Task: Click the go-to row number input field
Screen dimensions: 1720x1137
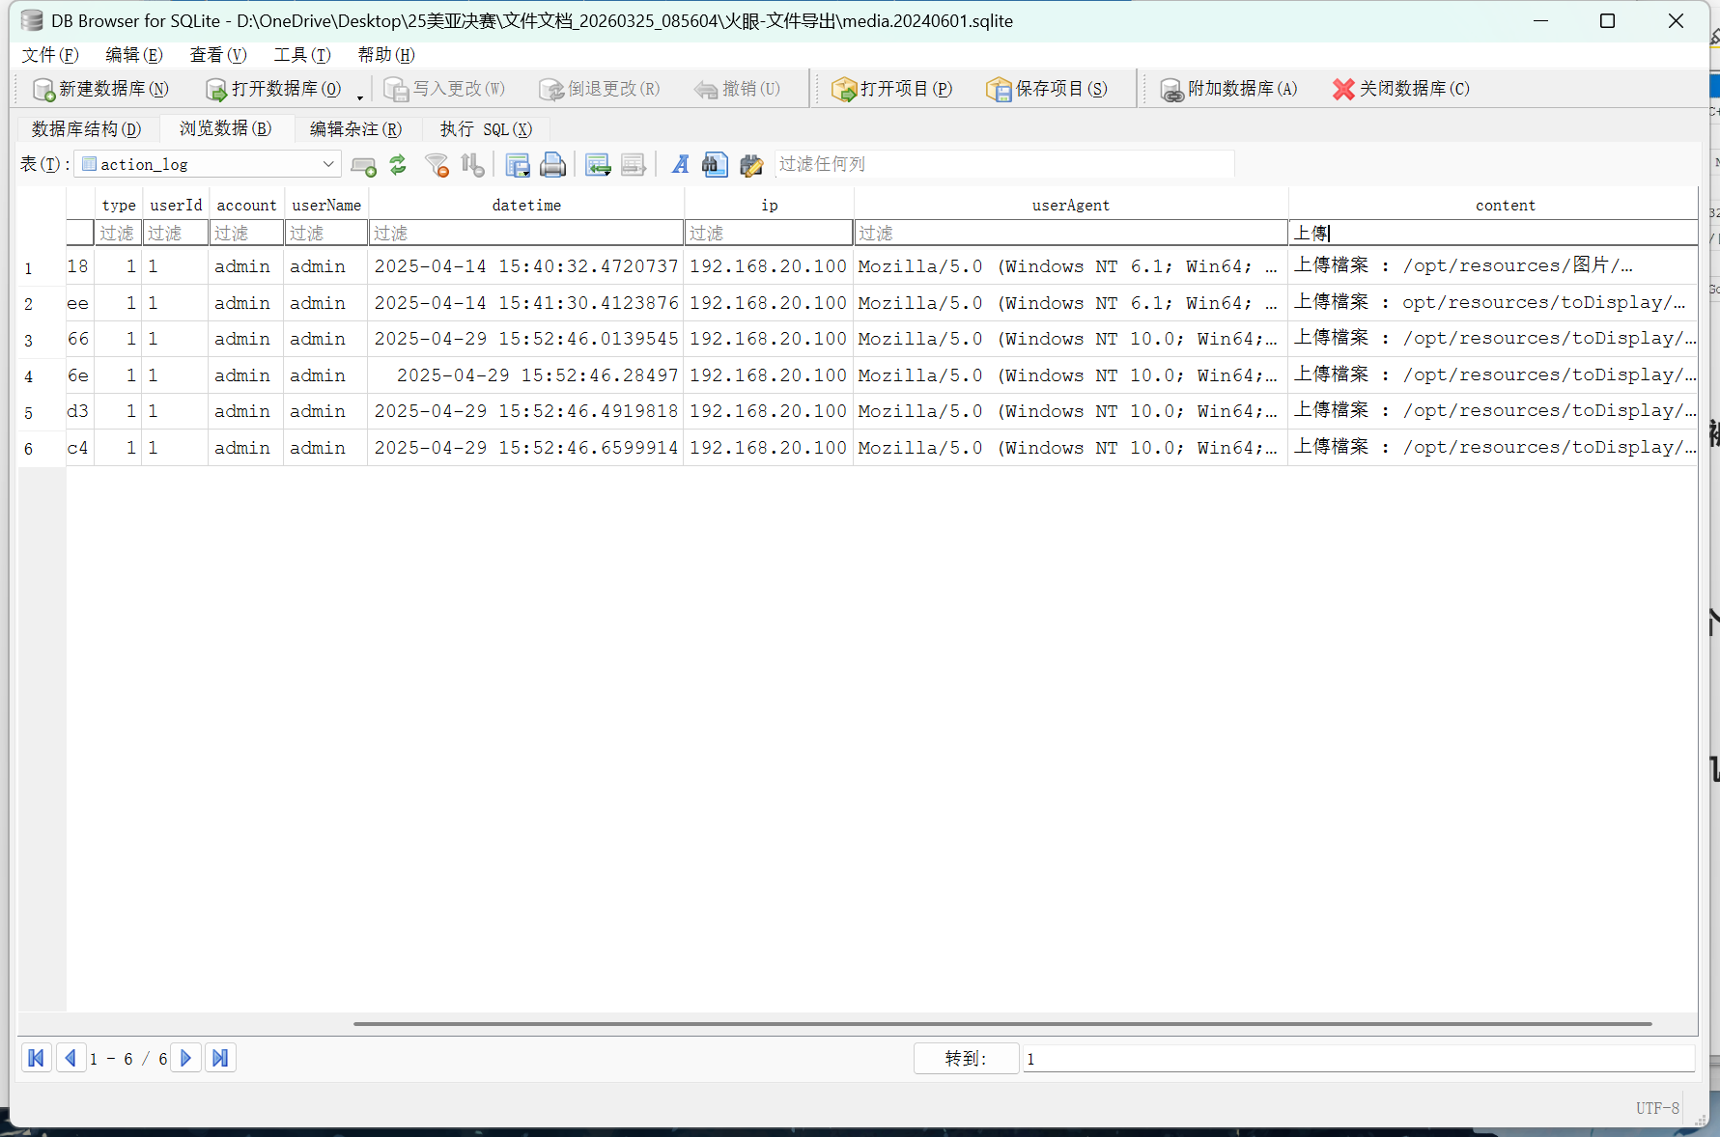Action: pos(1359,1059)
